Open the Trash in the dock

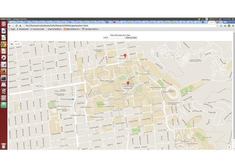4,146
